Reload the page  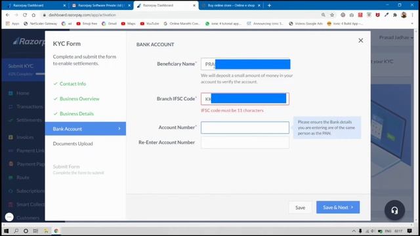coord(25,15)
